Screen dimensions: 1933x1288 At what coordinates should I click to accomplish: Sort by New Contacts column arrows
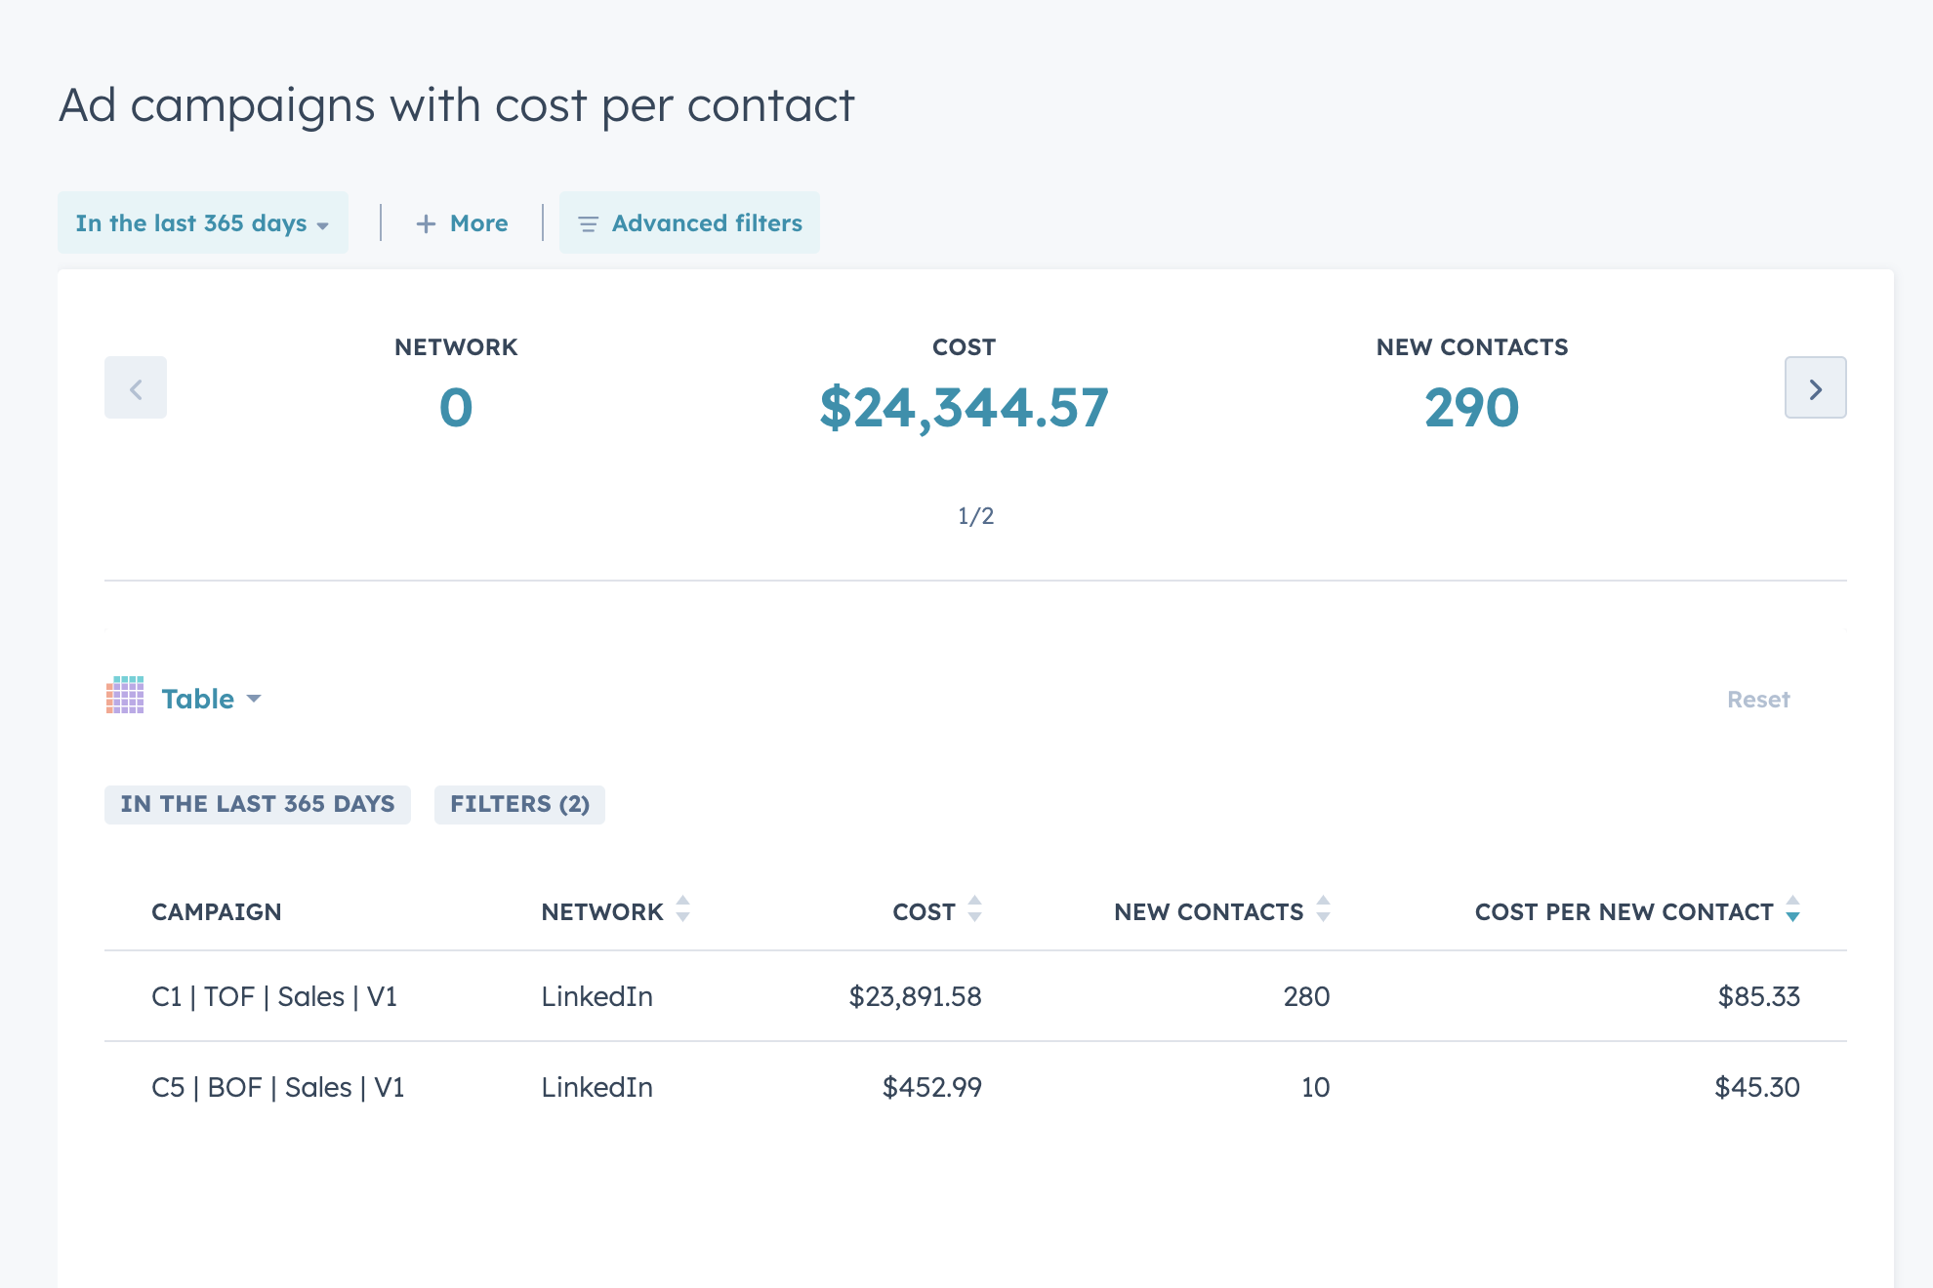[1323, 909]
